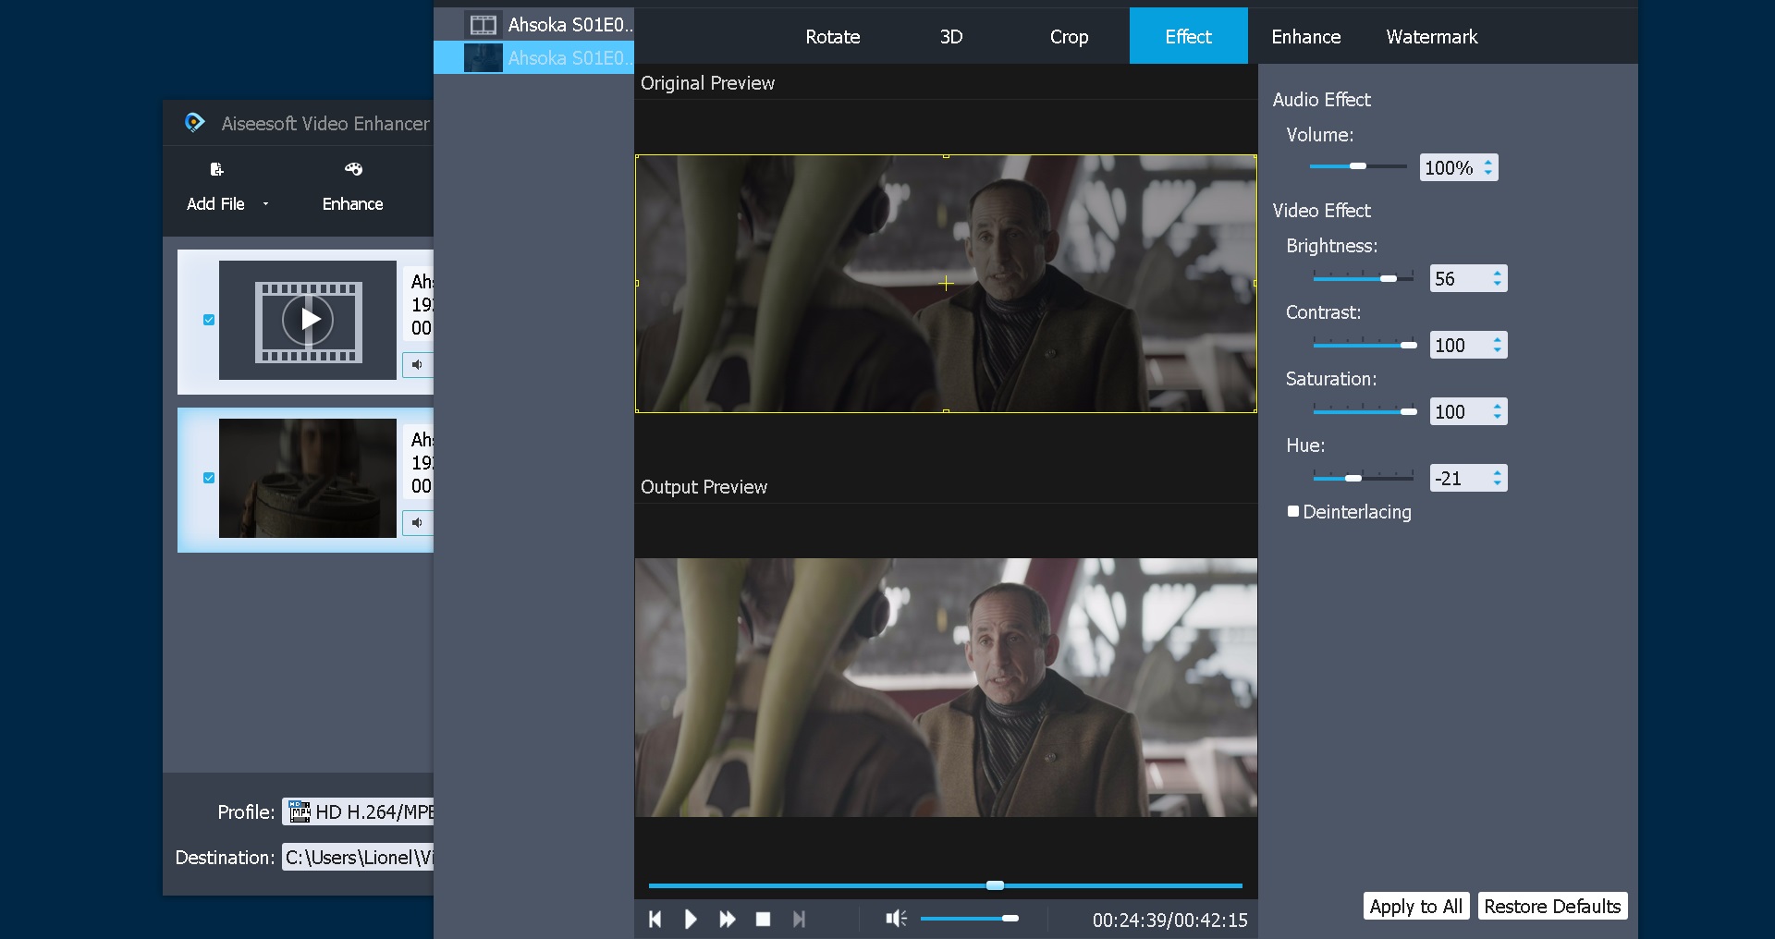Switch to the Rotate tab

(833, 37)
